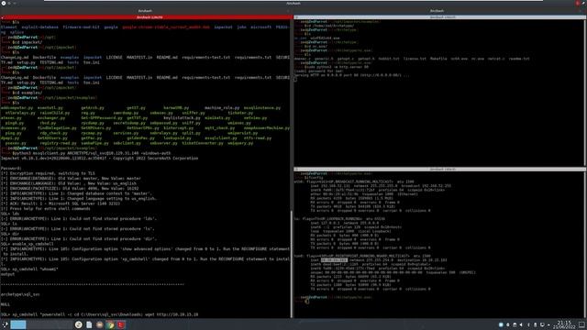Image resolution: width=587 pixels, height=330 pixels.
Task: Click the left pane vertical scrollbar
Action: [x=292, y=264]
